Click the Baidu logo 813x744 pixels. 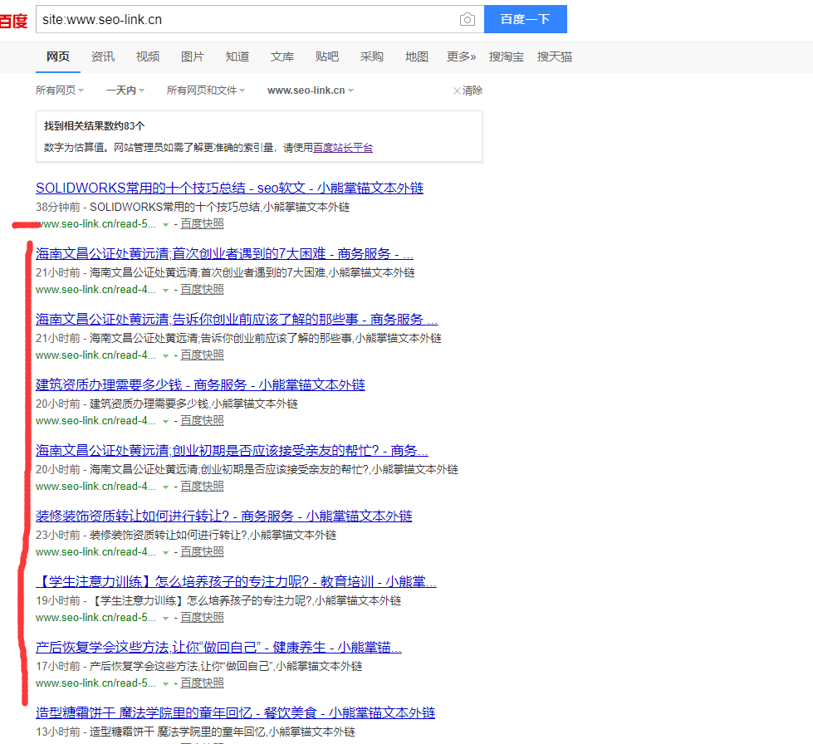pyautogui.click(x=13, y=20)
